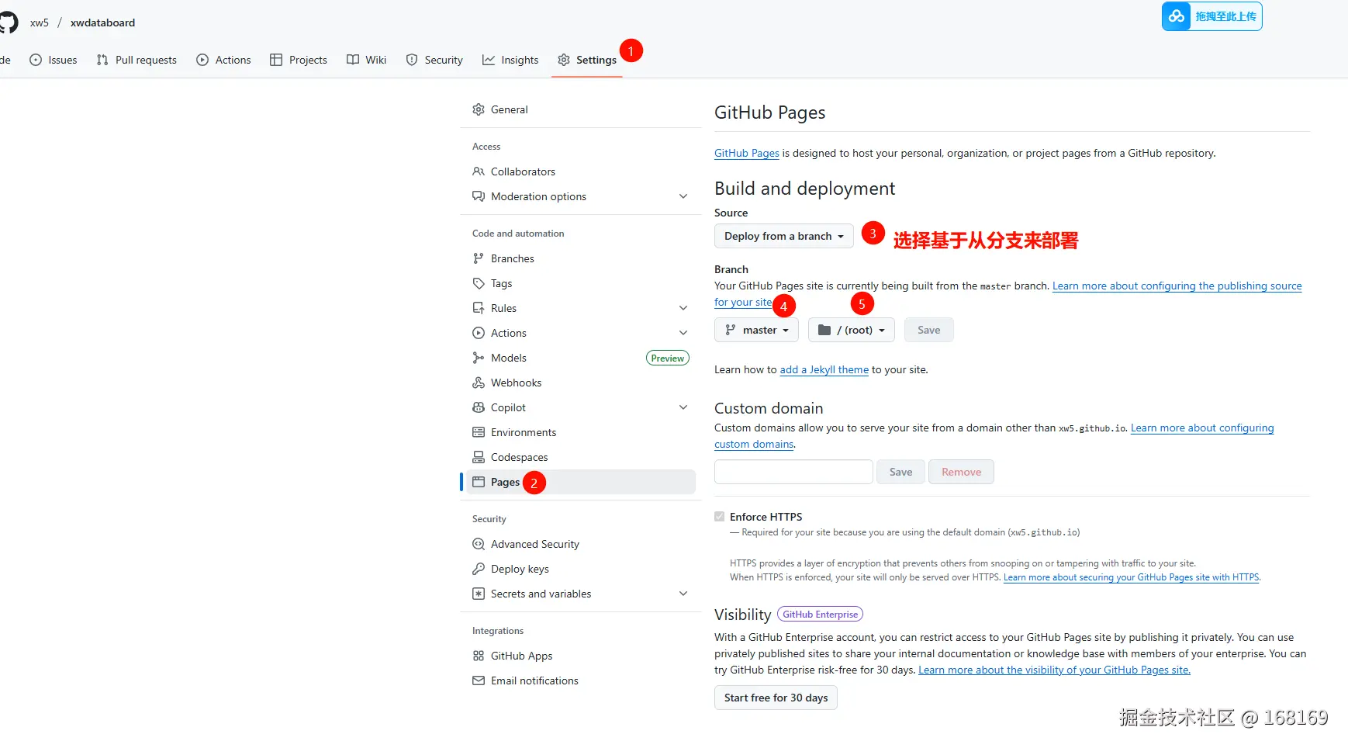Click Save next to the root folder dropdown
Viewport: 1348px width, 748px height.
pyautogui.click(x=928, y=330)
